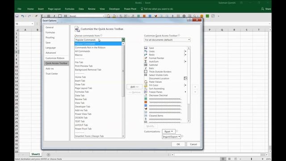The height and width of the screenshot is (161, 286).
Task: Open Add-ins category in Excel Options sidebar
Action: click(50, 68)
